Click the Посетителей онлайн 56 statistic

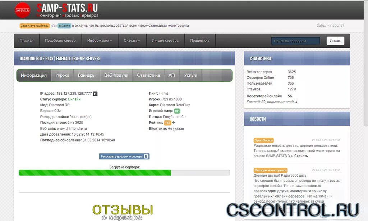(269, 96)
